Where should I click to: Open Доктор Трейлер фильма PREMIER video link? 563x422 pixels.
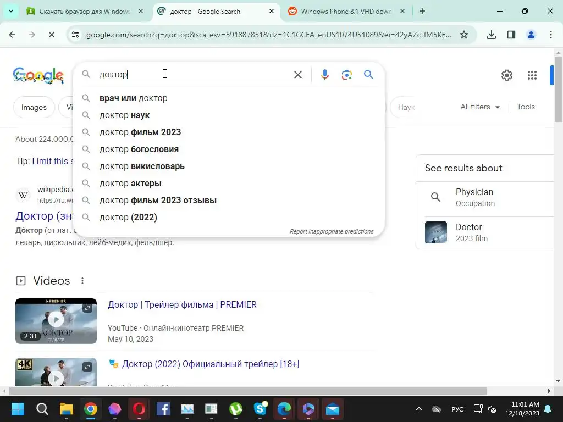[x=182, y=304]
